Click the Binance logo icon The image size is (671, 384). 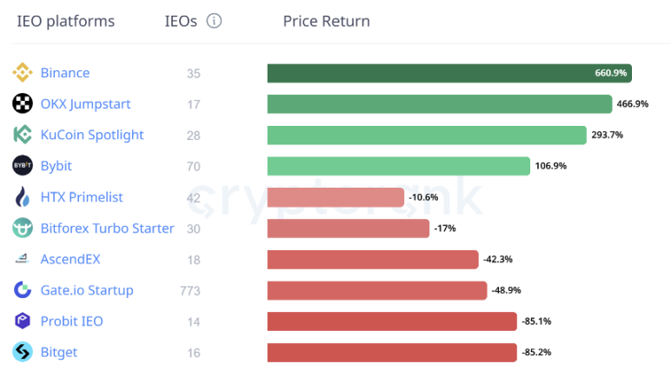(23, 73)
